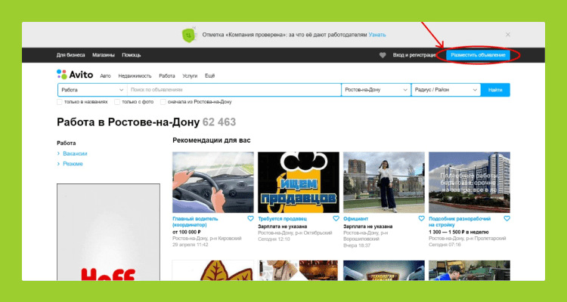The width and height of the screenshot is (567, 302).
Task: Click the green shield verification icon
Action: click(x=187, y=35)
